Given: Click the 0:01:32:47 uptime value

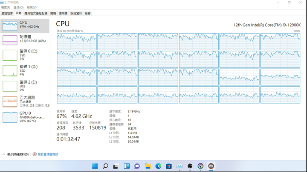Looking at the screenshot, I should tap(68, 139).
